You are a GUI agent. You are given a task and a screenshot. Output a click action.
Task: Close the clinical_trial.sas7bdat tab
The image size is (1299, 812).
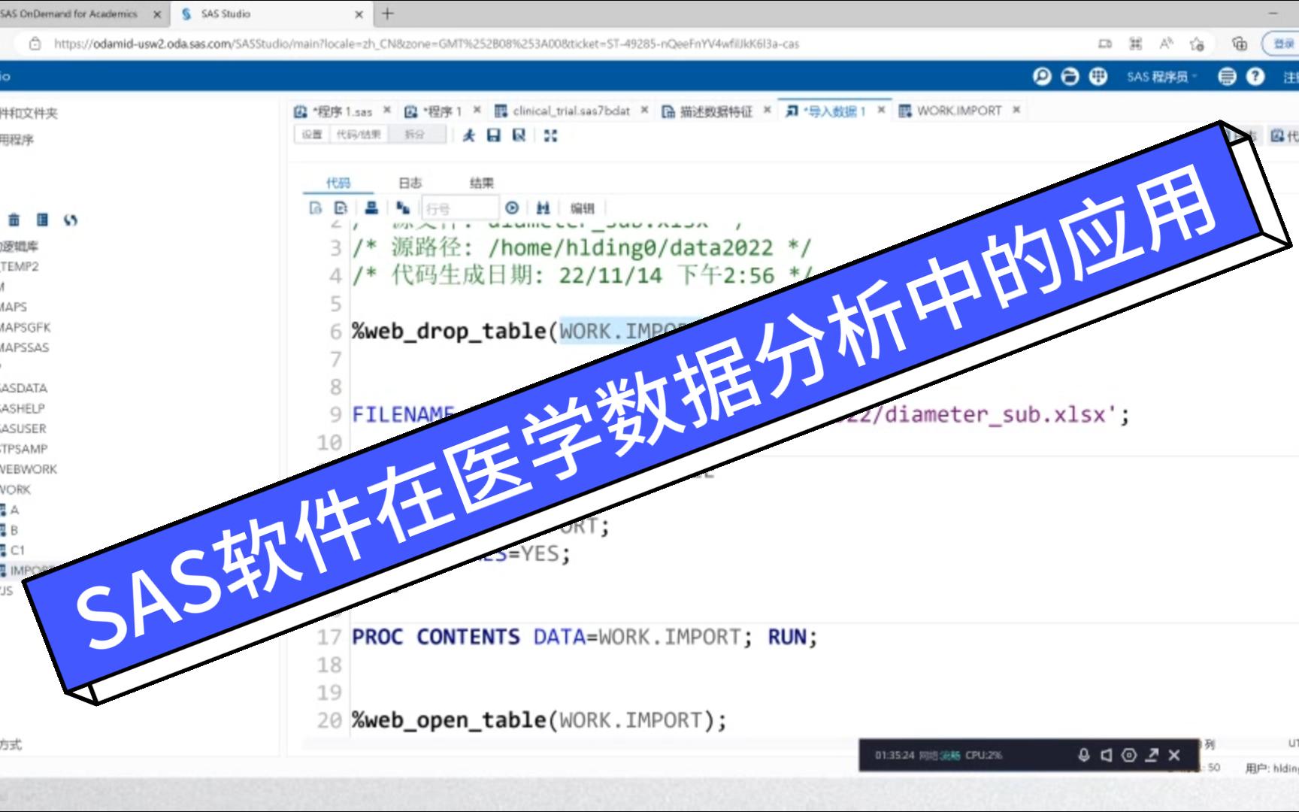point(644,110)
